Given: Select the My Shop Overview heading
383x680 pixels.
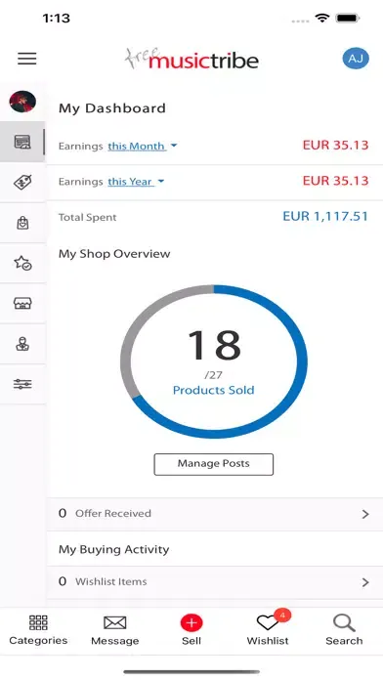Looking at the screenshot, I should click(x=114, y=254).
